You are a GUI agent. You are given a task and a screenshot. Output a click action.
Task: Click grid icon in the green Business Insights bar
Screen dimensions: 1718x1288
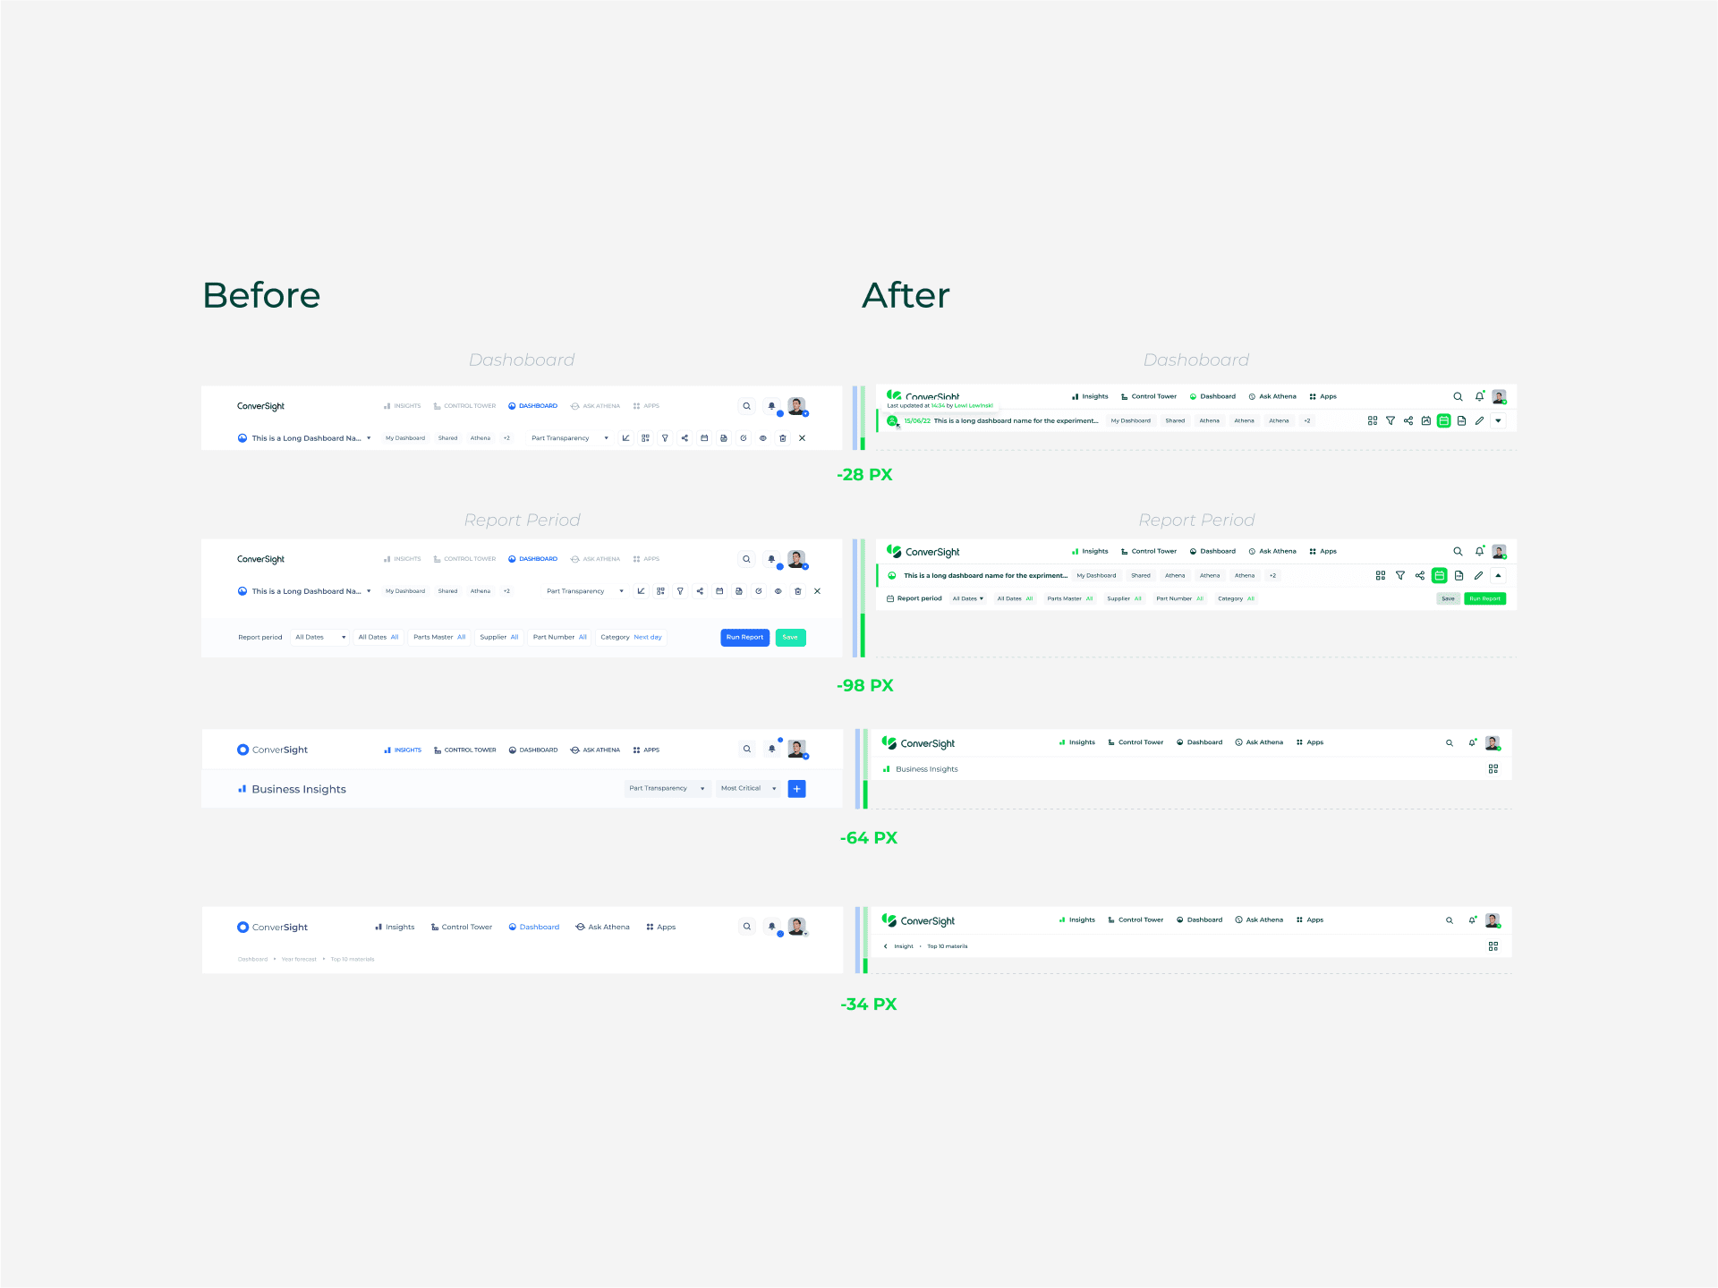pyautogui.click(x=1493, y=769)
